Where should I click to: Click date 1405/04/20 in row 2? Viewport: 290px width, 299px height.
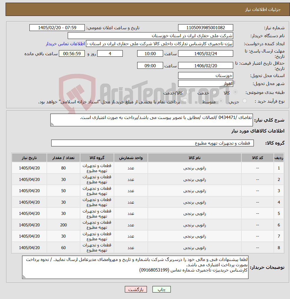coord(29,179)
